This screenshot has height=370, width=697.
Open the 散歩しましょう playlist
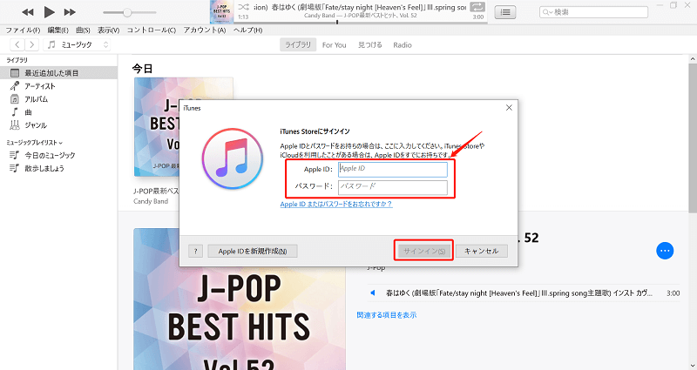pyautogui.click(x=58, y=168)
